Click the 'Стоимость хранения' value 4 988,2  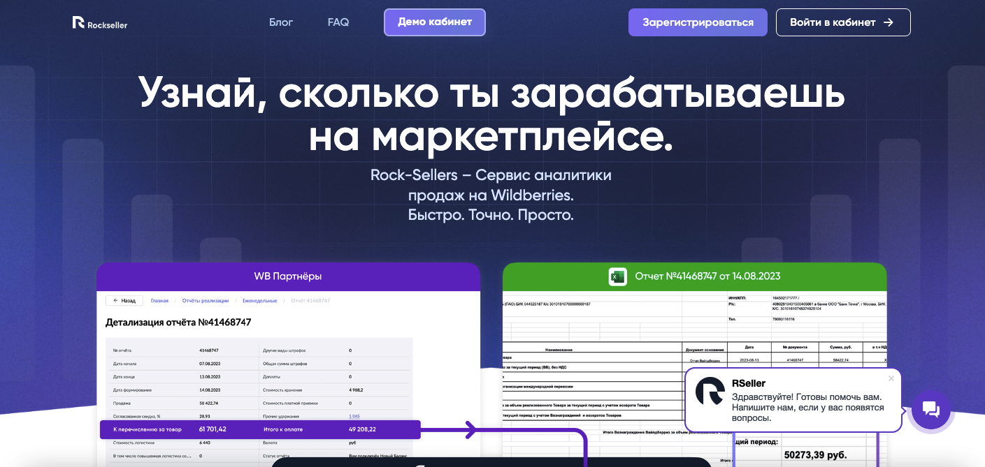pos(356,390)
